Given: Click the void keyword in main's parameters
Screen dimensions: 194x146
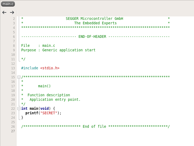Looking at the screenshot, I should tap(45, 108).
